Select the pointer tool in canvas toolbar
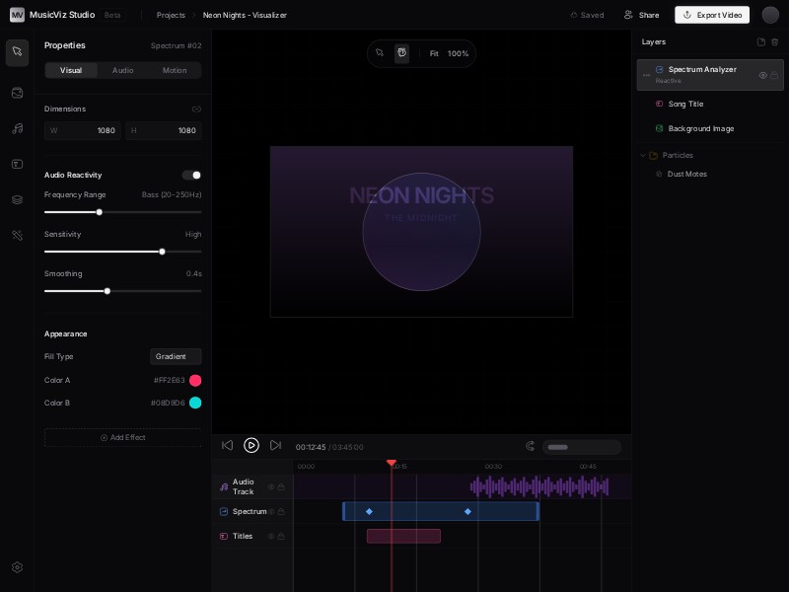Image resolution: width=789 pixels, height=592 pixels. tap(380, 53)
